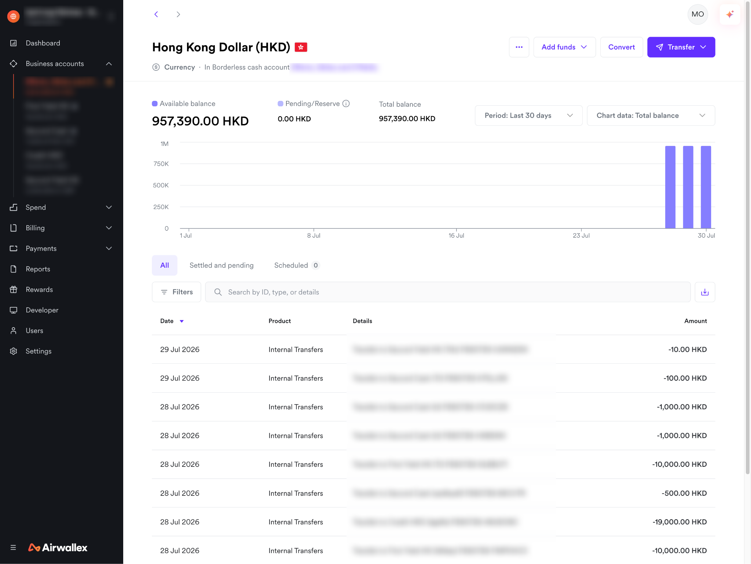Image resolution: width=751 pixels, height=564 pixels.
Task: Click the Hong Kong flag icon
Action: click(301, 47)
